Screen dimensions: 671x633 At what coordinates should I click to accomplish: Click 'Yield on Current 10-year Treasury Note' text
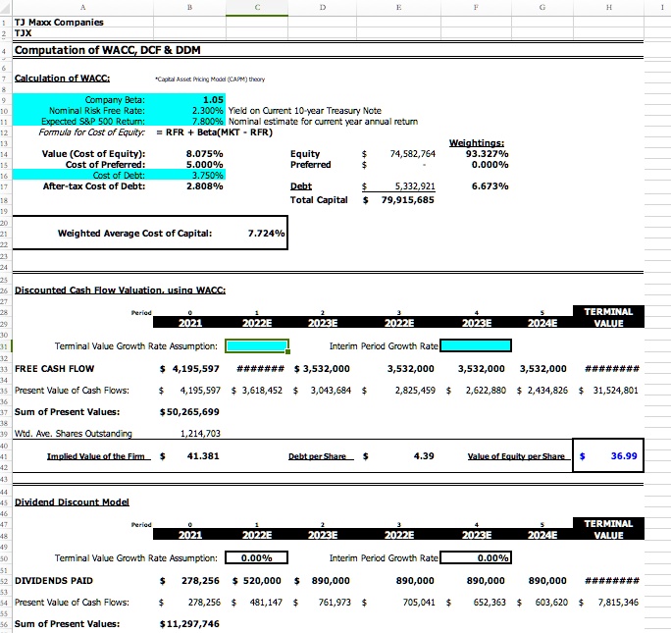pos(305,111)
